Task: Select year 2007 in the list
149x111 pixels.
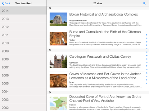Action: (x=23, y=67)
